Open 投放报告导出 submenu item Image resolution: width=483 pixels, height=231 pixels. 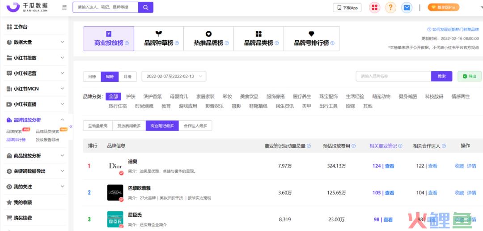tap(47, 140)
